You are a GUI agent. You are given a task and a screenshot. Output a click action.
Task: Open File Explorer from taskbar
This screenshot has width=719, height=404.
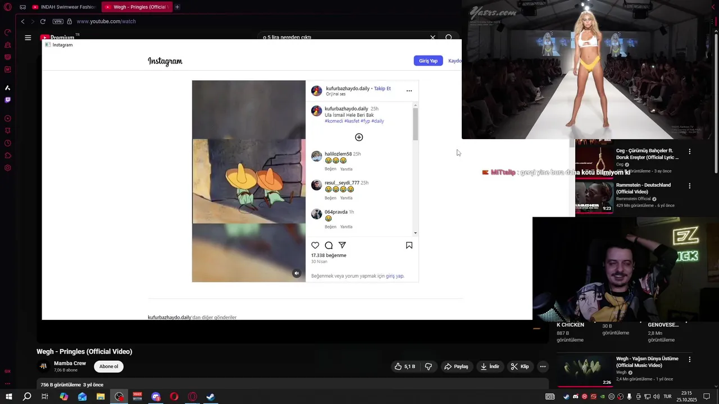pyautogui.click(x=101, y=397)
